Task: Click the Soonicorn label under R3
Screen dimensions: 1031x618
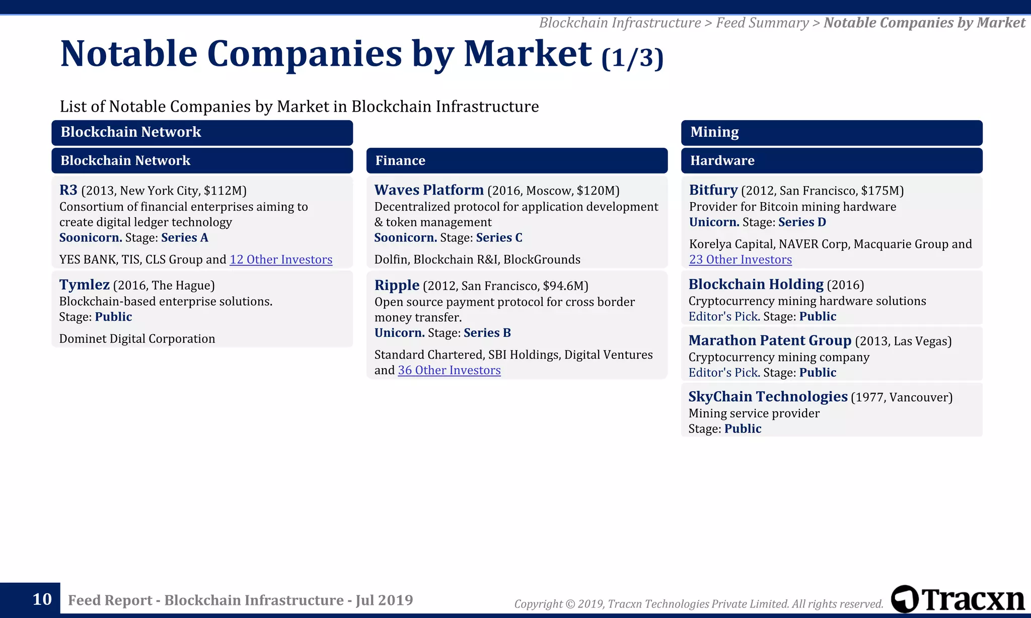Action: point(91,237)
